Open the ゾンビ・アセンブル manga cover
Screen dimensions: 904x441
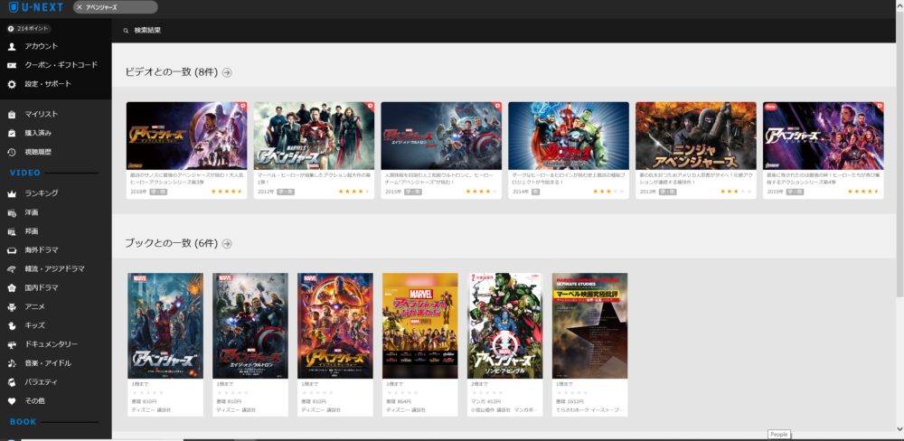[505, 325]
